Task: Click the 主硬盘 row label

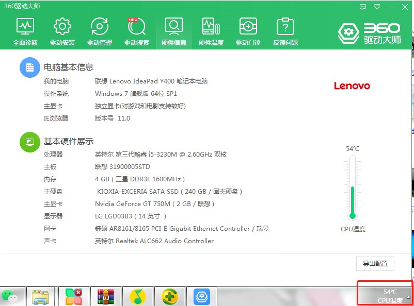Action: point(53,191)
